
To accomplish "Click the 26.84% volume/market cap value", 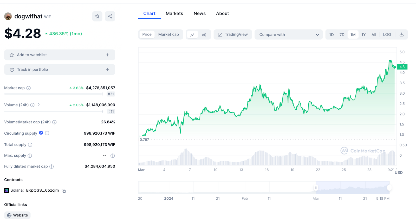I will 108,122.
